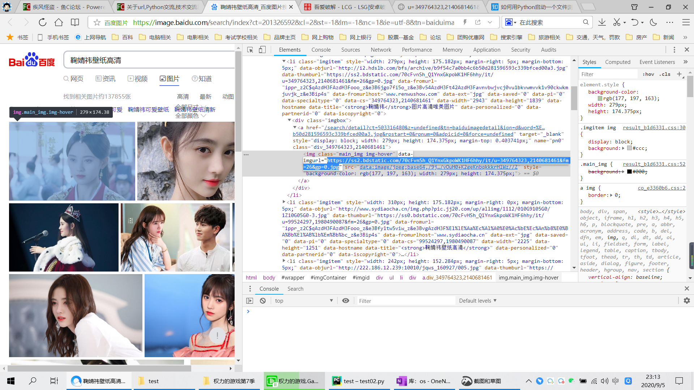
Task: Select the #imgContainer breadcrumb
Action: [x=328, y=278]
